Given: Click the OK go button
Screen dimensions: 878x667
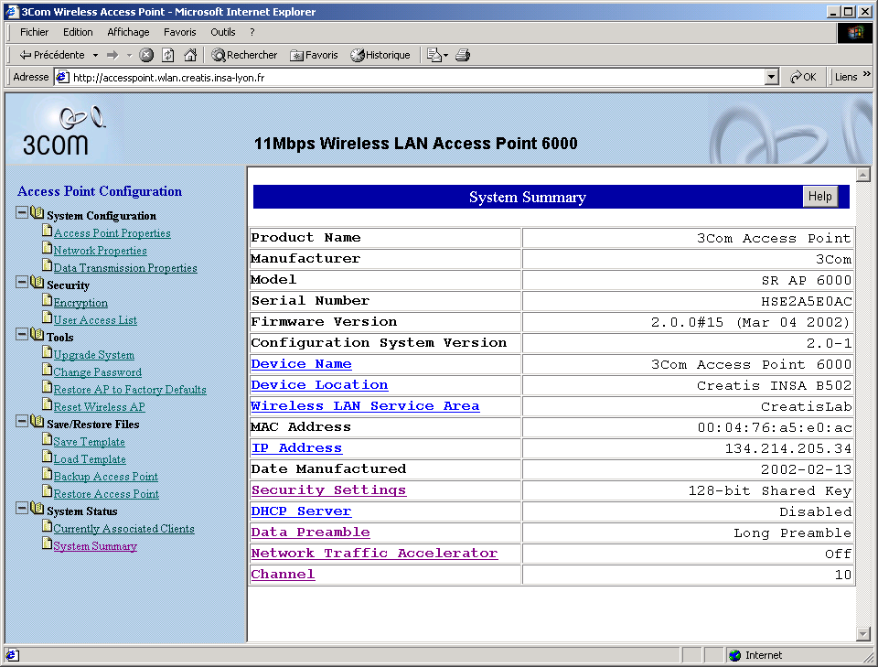Looking at the screenshot, I should [803, 77].
